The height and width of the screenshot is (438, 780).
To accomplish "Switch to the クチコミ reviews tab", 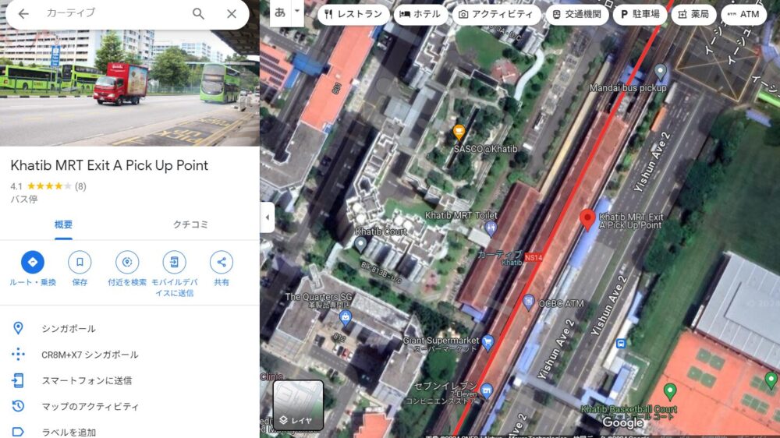I will [190, 224].
